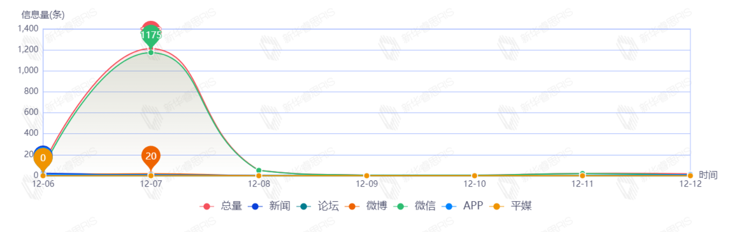Click the green data point above 12-11
The image size is (731, 232).
pos(582,174)
